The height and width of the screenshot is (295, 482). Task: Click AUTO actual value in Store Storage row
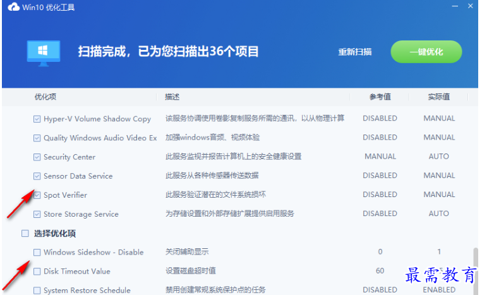click(x=439, y=214)
